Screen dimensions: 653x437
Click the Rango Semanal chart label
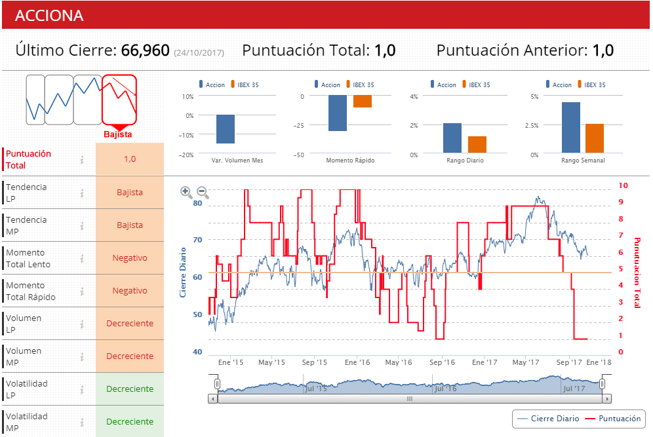(583, 161)
